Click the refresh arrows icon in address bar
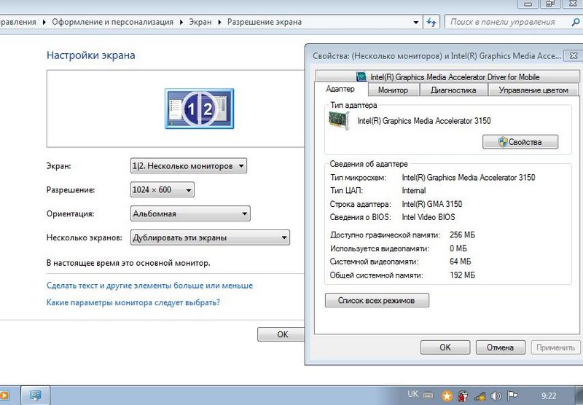The image size is (583, 405). pos(433,22)
